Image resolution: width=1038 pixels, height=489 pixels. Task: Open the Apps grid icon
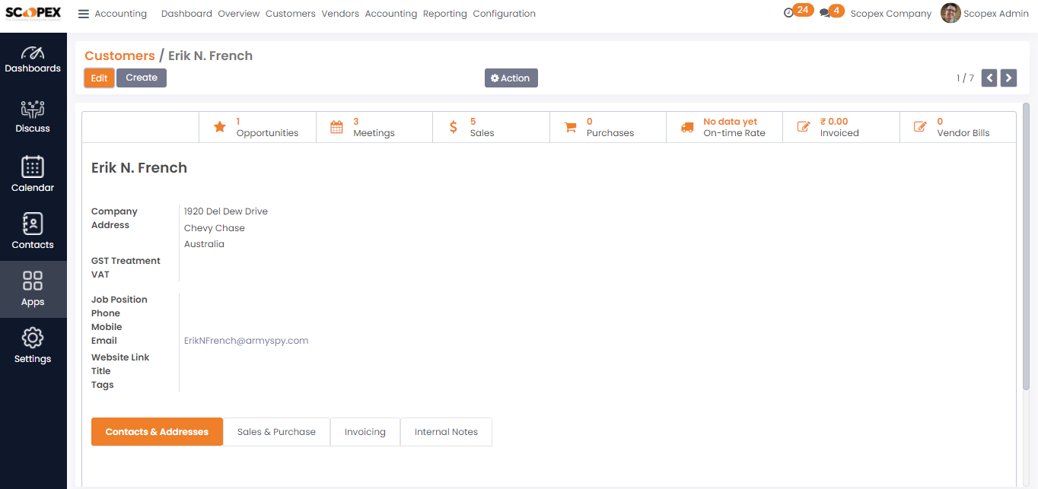coord(33,289)
